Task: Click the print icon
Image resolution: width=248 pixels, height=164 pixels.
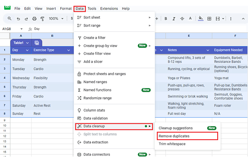Action: [34, 19]
